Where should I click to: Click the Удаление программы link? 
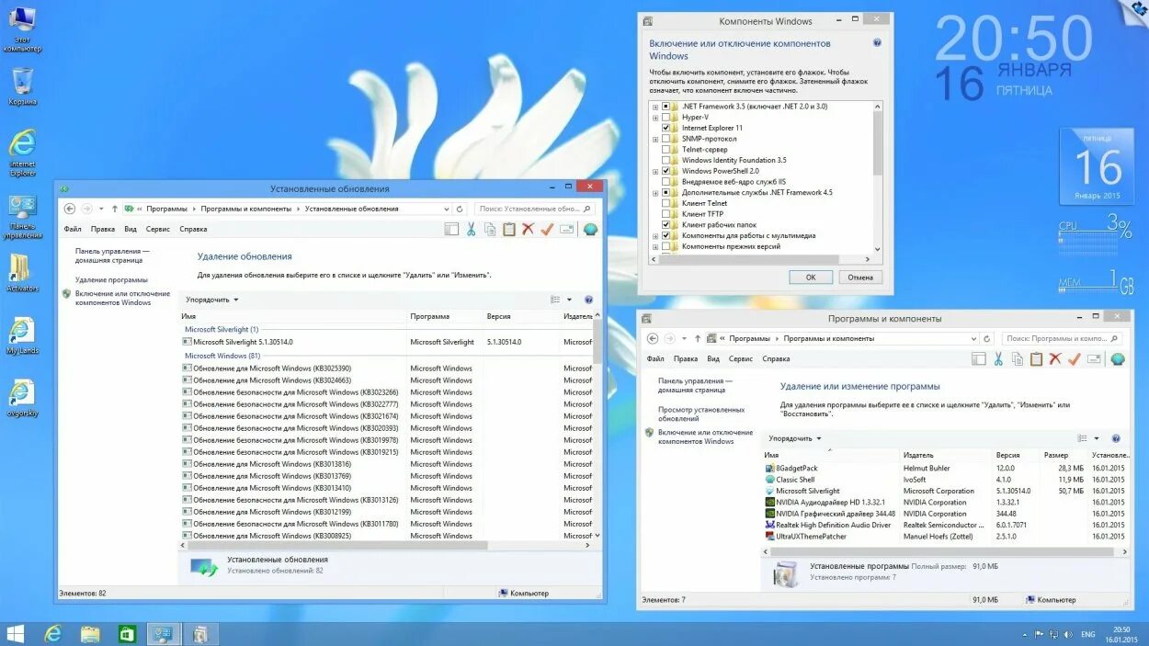pyautogui.click(x=111, y=279)
